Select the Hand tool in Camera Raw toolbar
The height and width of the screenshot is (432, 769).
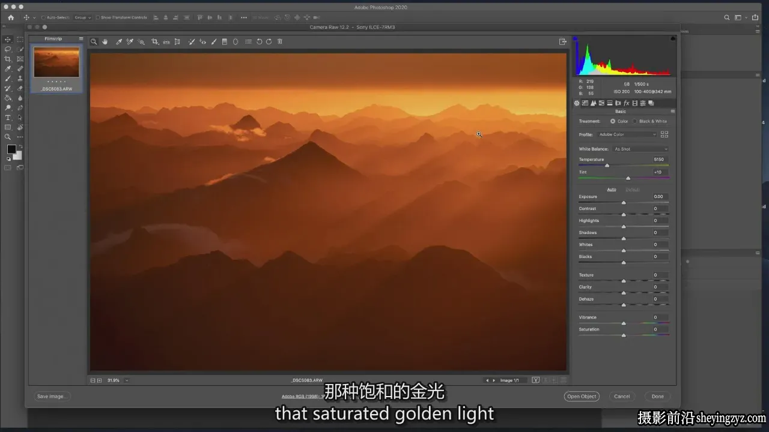(105, 41)
